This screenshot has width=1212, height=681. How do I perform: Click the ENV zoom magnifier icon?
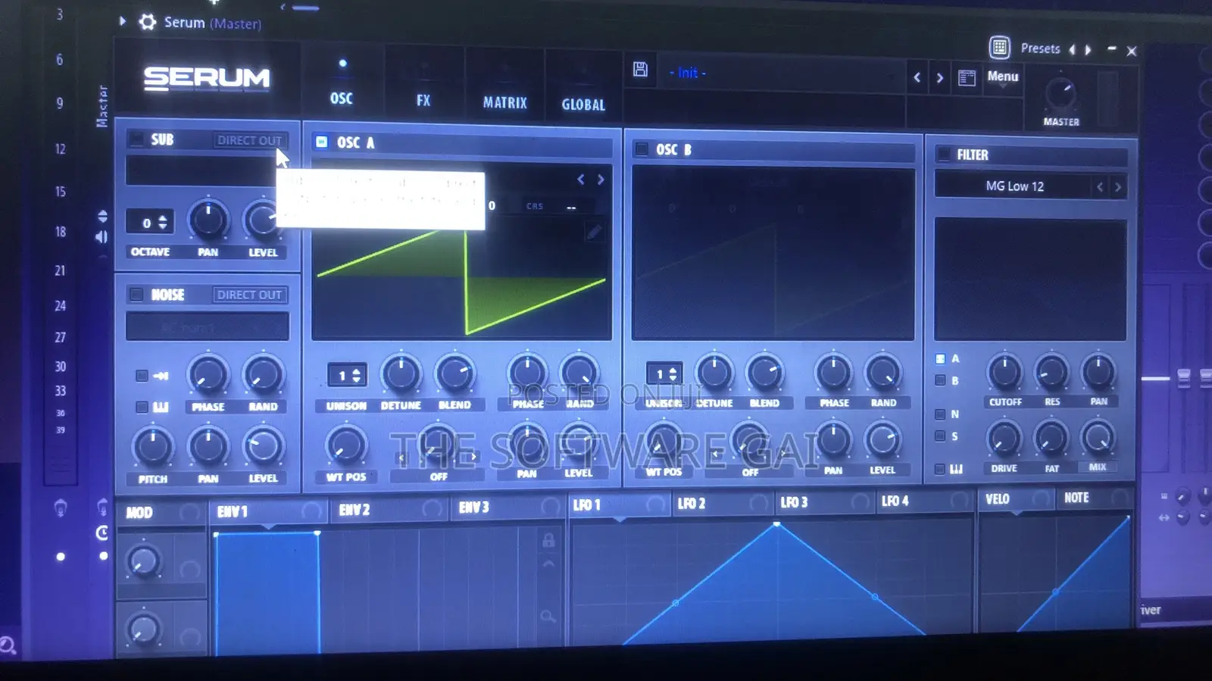548,617
